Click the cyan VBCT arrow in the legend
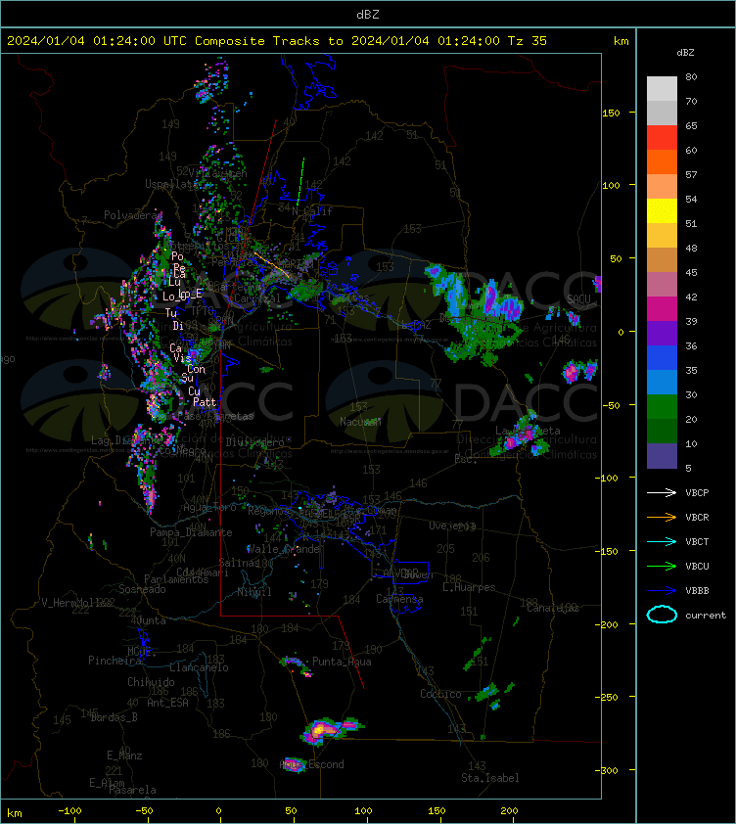Image resolution: width=736 pixels, height=824 pixels. point(662,541)
